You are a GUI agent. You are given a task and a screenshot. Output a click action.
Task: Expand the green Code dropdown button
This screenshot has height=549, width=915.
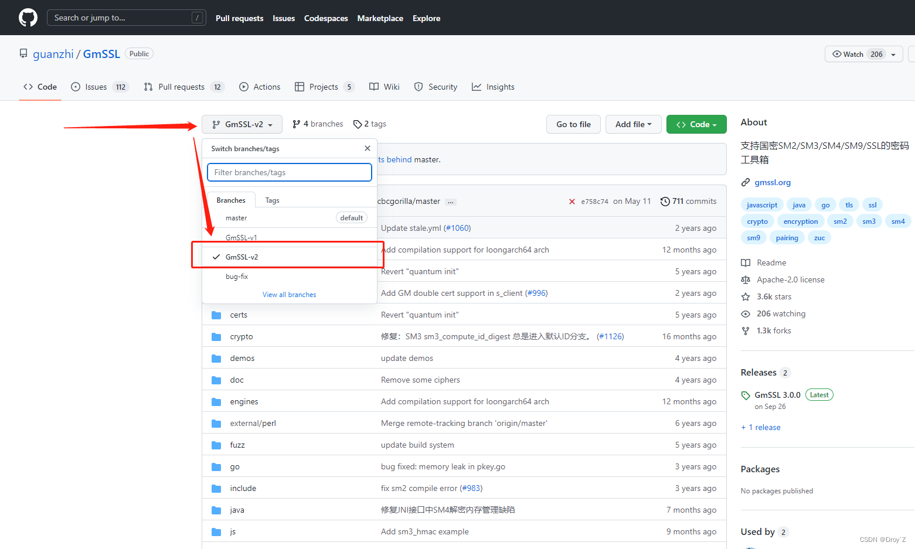[x=696, y=124]
